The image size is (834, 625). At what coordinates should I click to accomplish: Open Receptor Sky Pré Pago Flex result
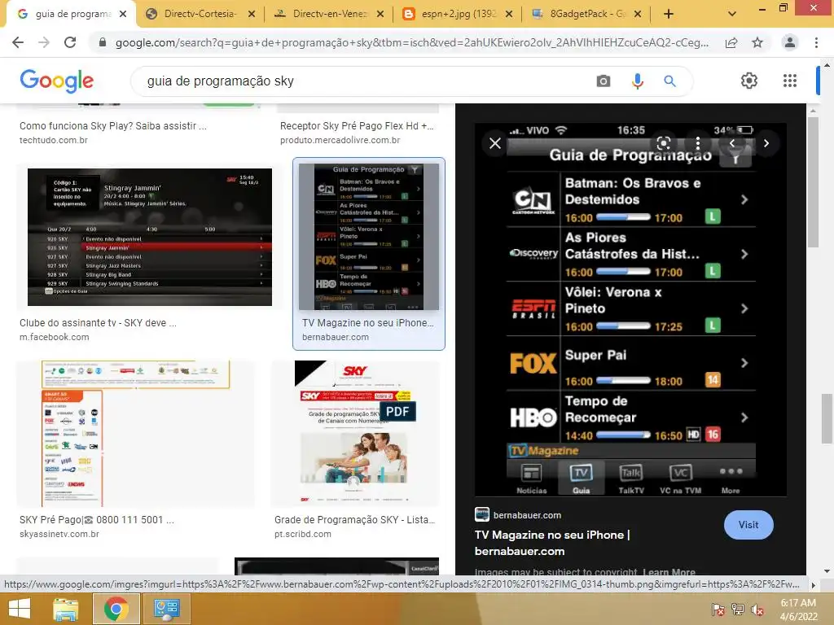[x=357, y=126]
